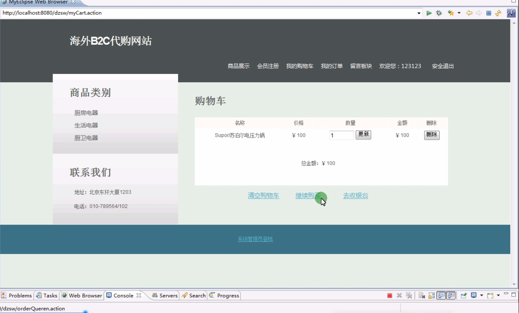
Task: Minimize the Console panel view
Action: click(506, 294)
